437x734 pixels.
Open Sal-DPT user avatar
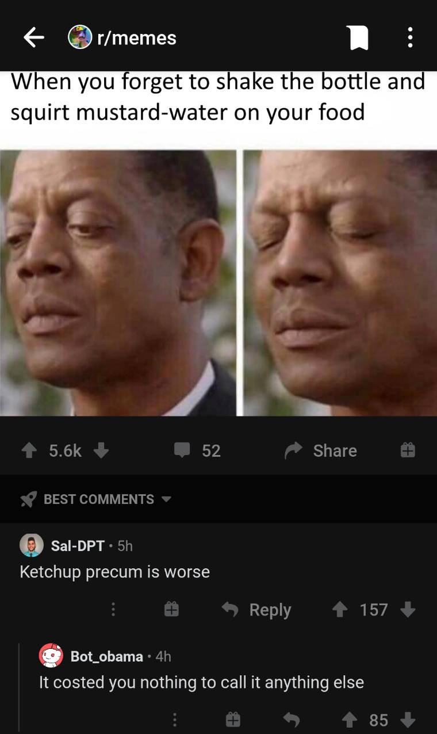click(32, 545)
